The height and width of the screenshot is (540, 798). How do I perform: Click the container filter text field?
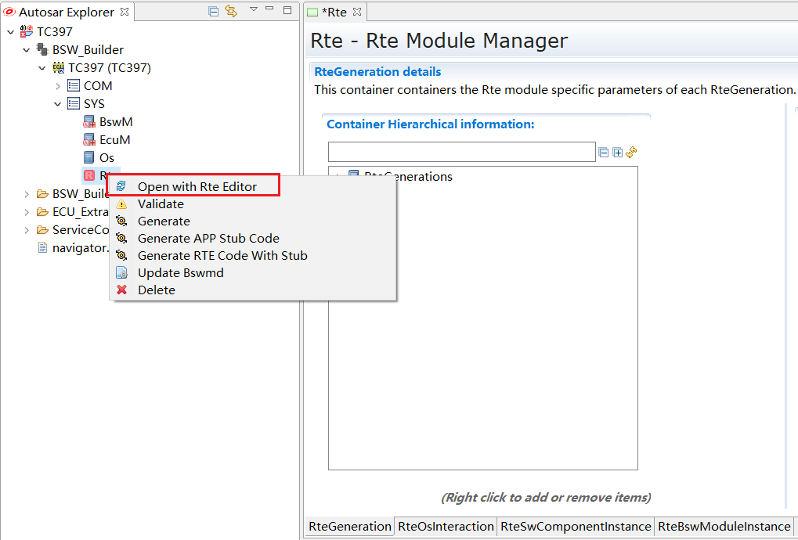coord(461,152)
